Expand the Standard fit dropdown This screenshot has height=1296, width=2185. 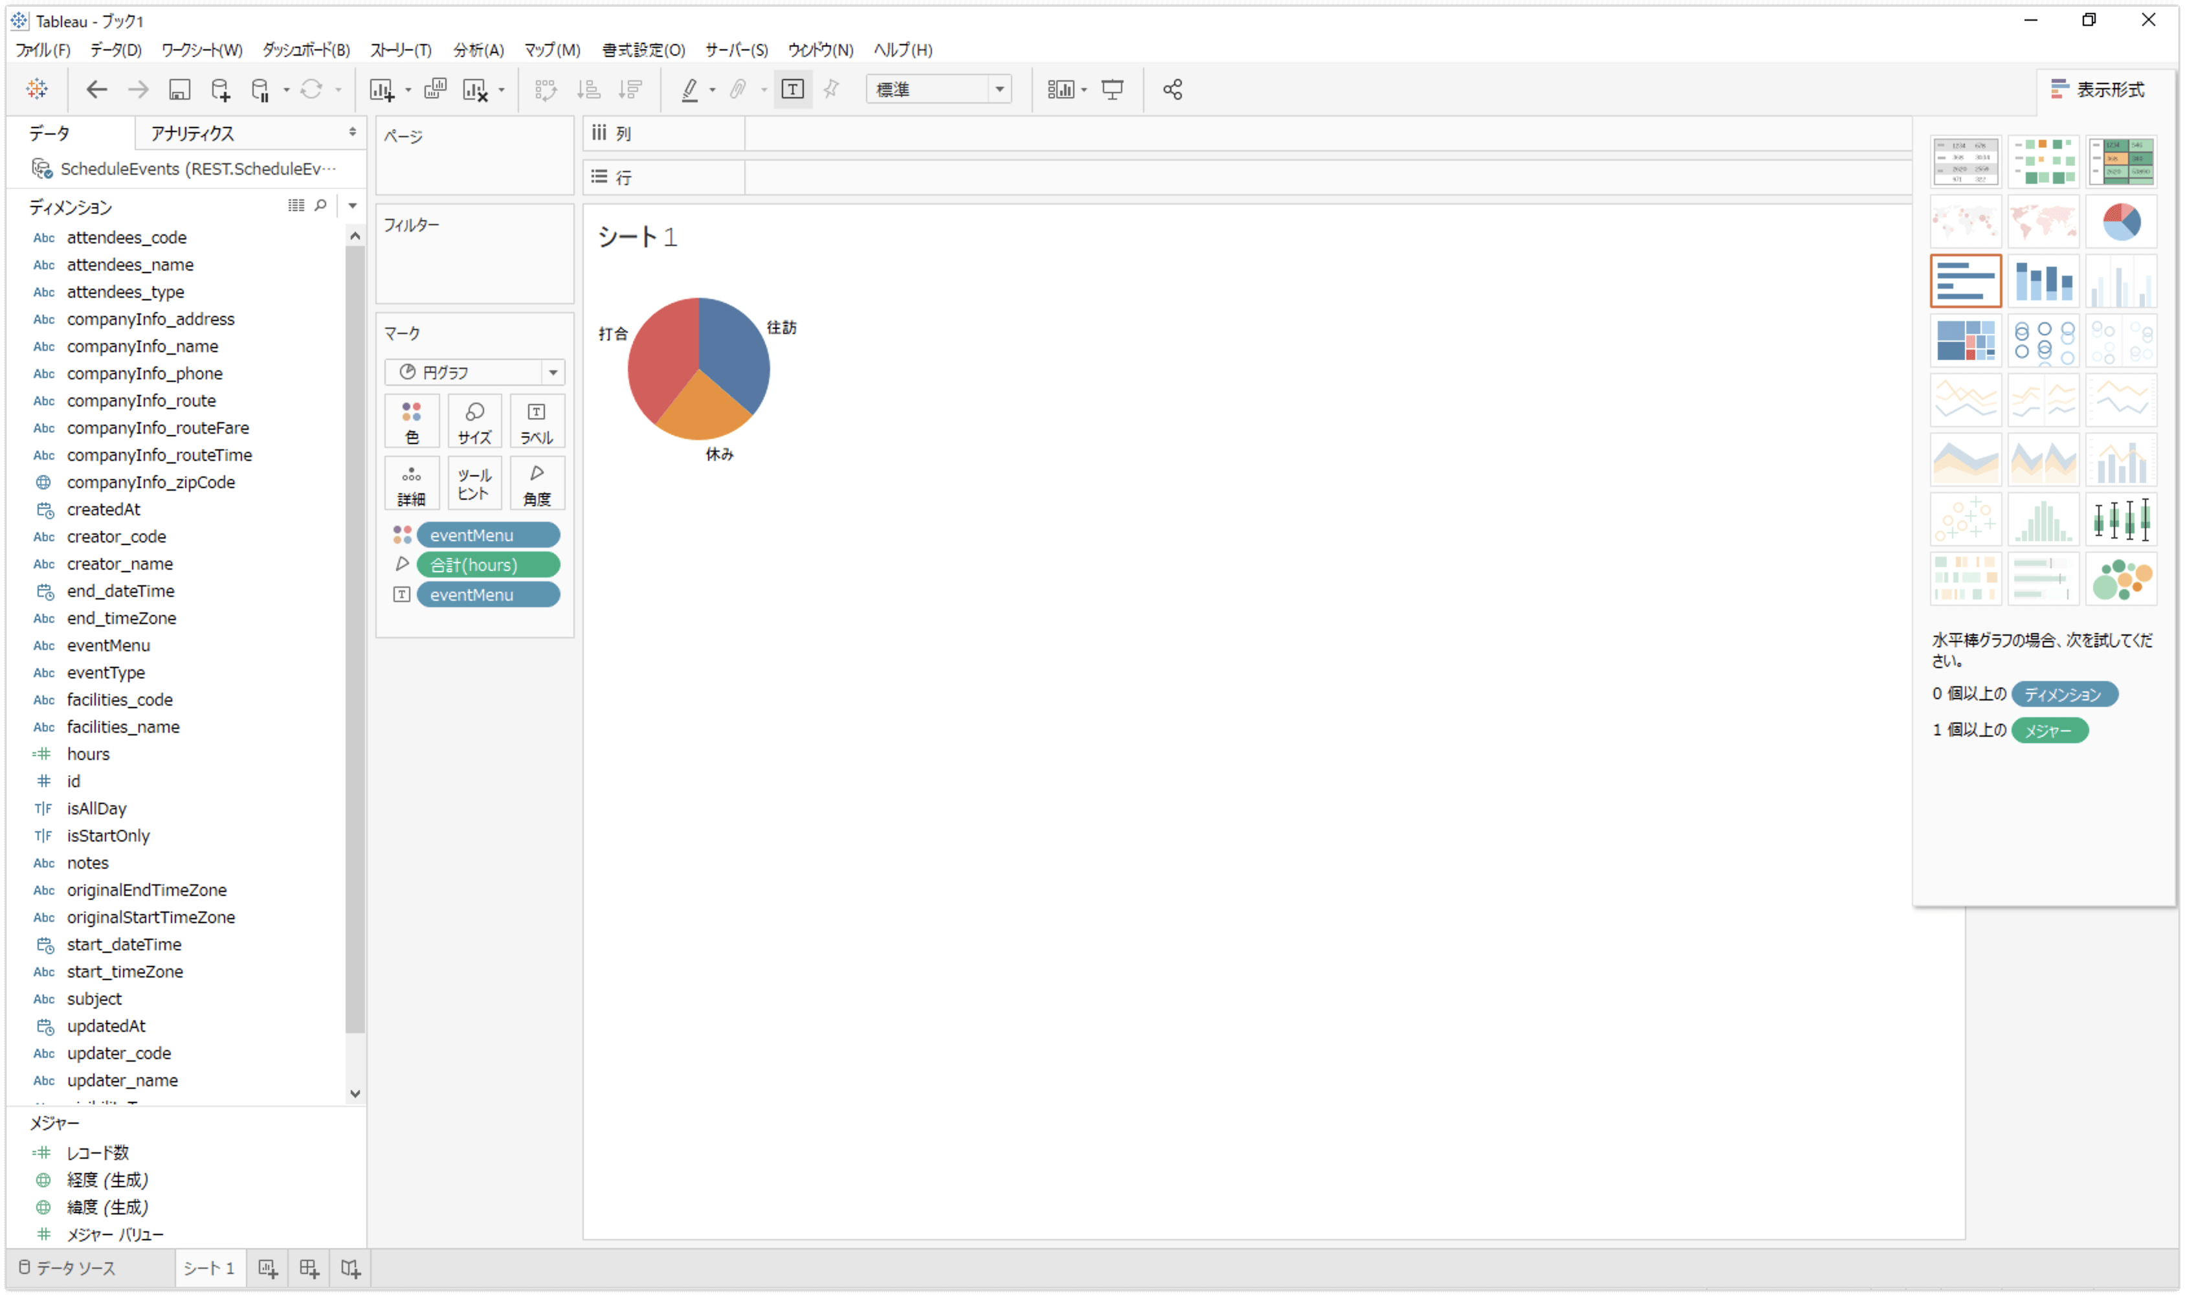point(999,89)
